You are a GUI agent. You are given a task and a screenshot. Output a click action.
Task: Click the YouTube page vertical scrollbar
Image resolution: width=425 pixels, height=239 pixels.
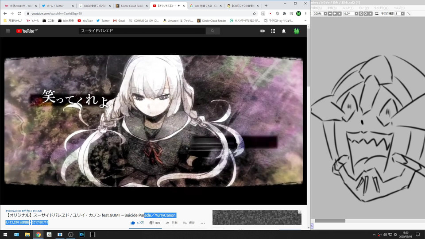coord(309,57)
